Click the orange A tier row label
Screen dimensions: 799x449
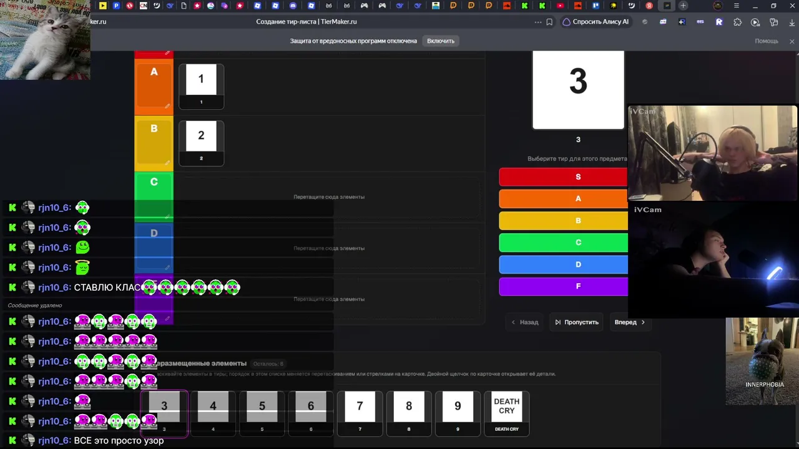point(154,87)
